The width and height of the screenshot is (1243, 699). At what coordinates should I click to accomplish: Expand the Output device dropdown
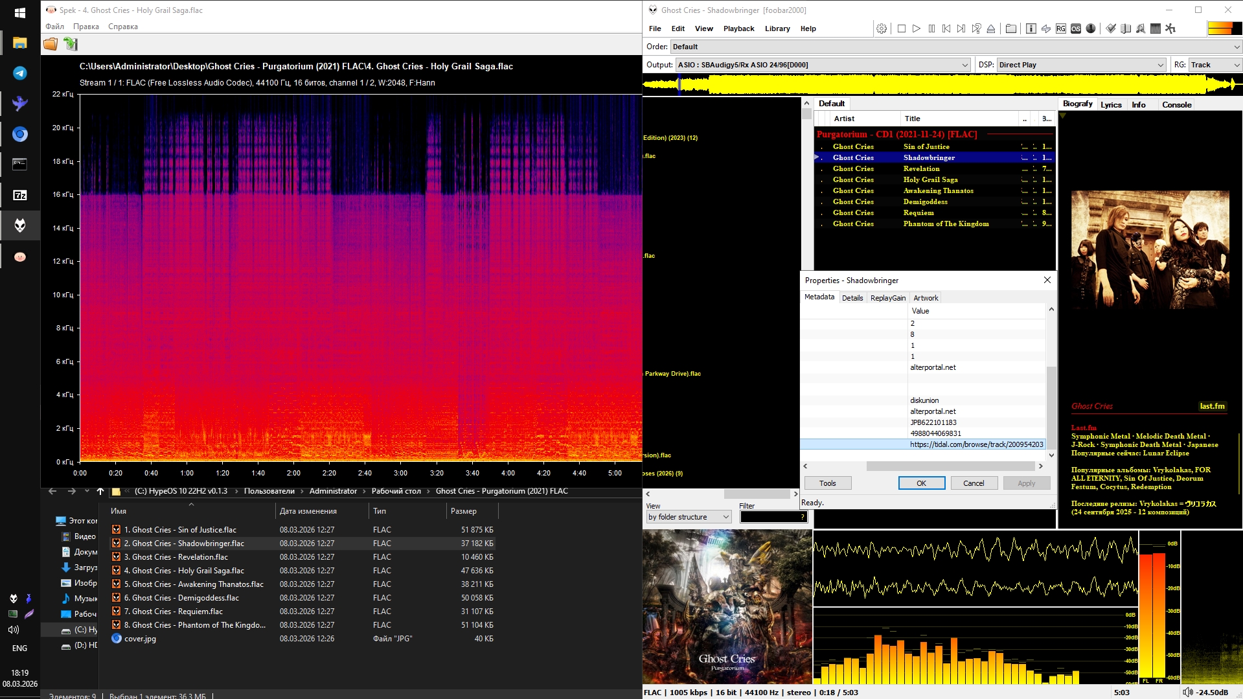[x=964, y=65]
